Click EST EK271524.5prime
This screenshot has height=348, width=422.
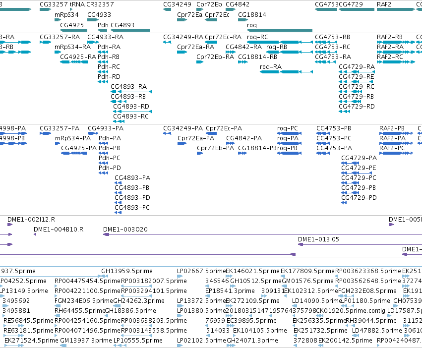(31, 341)
